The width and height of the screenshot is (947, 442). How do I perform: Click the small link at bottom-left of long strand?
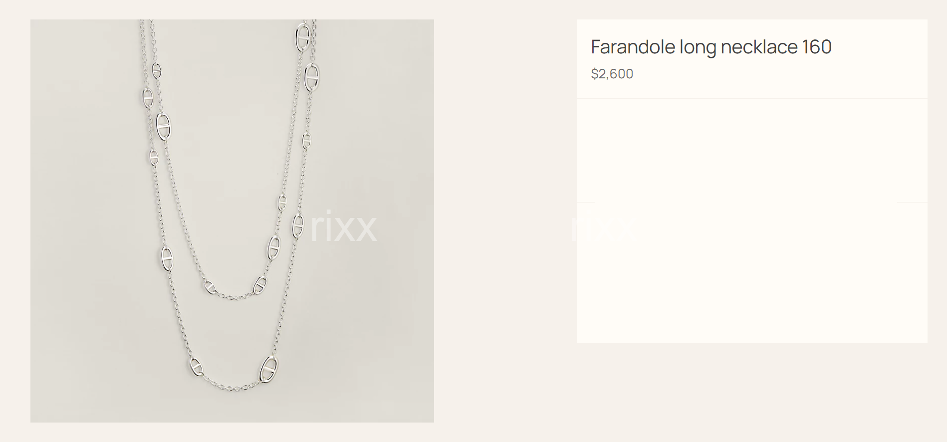click(x=196, y=367)
